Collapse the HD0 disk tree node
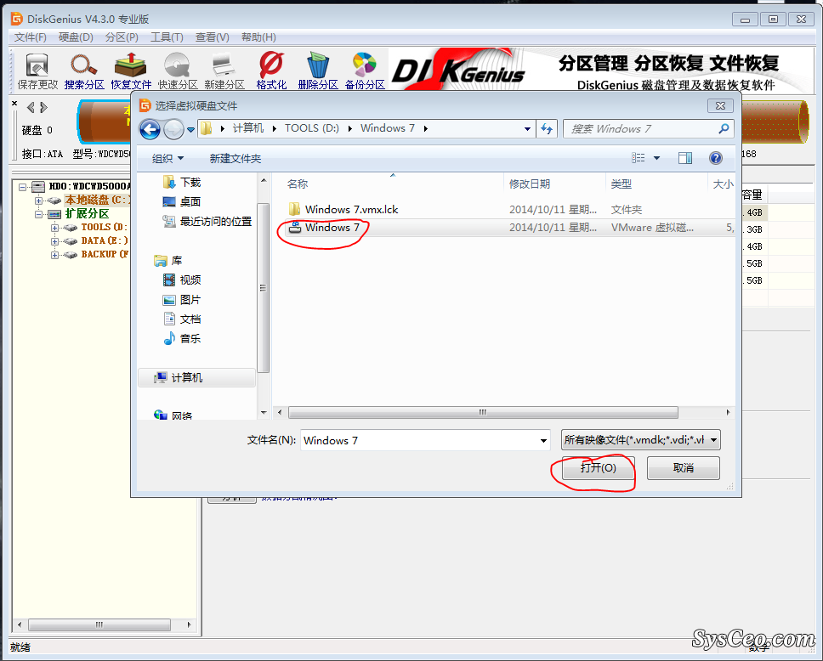The width and height of the screenshot is (823, 661). 22,187
